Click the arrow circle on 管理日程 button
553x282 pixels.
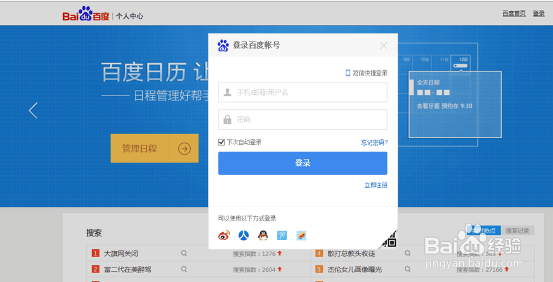[x=184, y=148]
